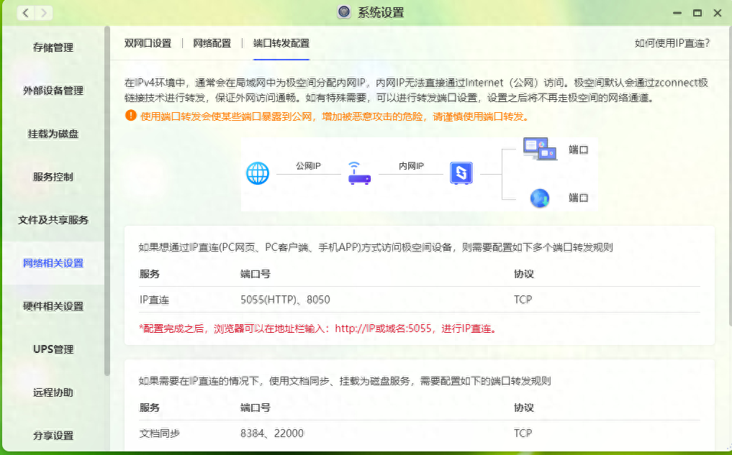Screen dimensions: 732x455
Task: Select the 端口转发配置 tab
Action: point(281,43)
